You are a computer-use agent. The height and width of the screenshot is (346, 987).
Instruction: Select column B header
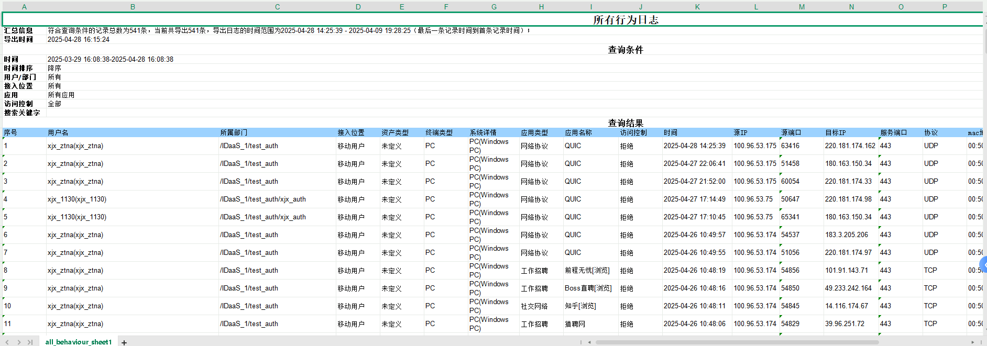(133, 7)
